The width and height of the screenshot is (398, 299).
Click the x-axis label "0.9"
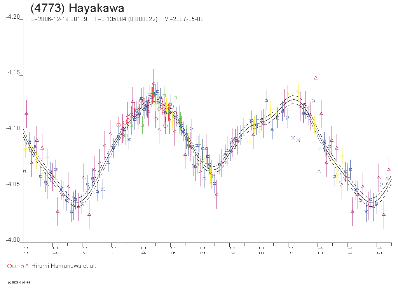tap(290, 250)
